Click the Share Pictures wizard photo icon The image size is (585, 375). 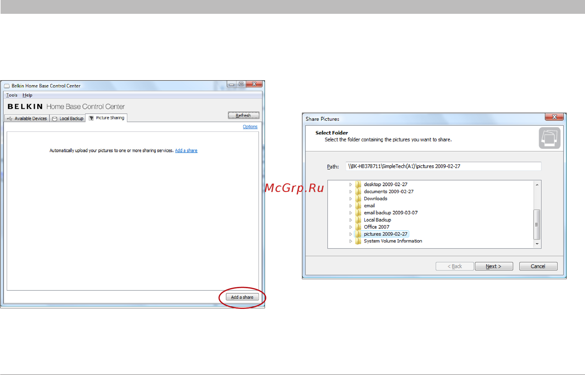coord(549,138)
